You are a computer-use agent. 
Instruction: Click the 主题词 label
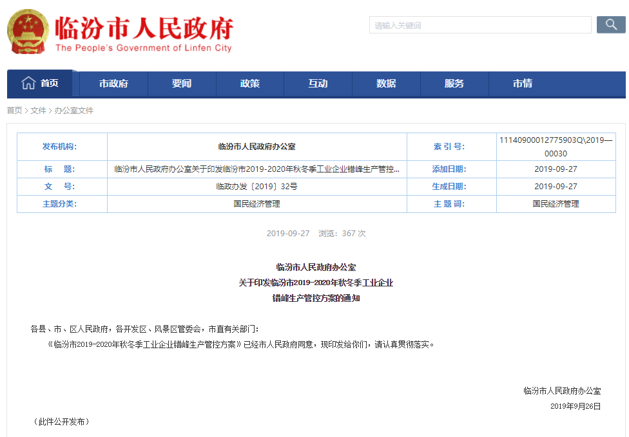449,204
